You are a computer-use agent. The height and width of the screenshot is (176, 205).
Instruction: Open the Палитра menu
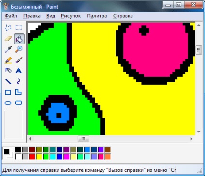[x=97, y=16]
